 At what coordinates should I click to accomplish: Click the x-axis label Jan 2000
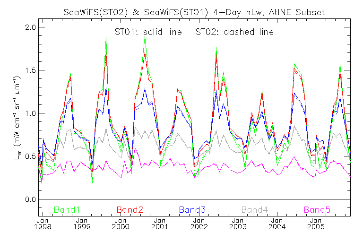(121, 224)
